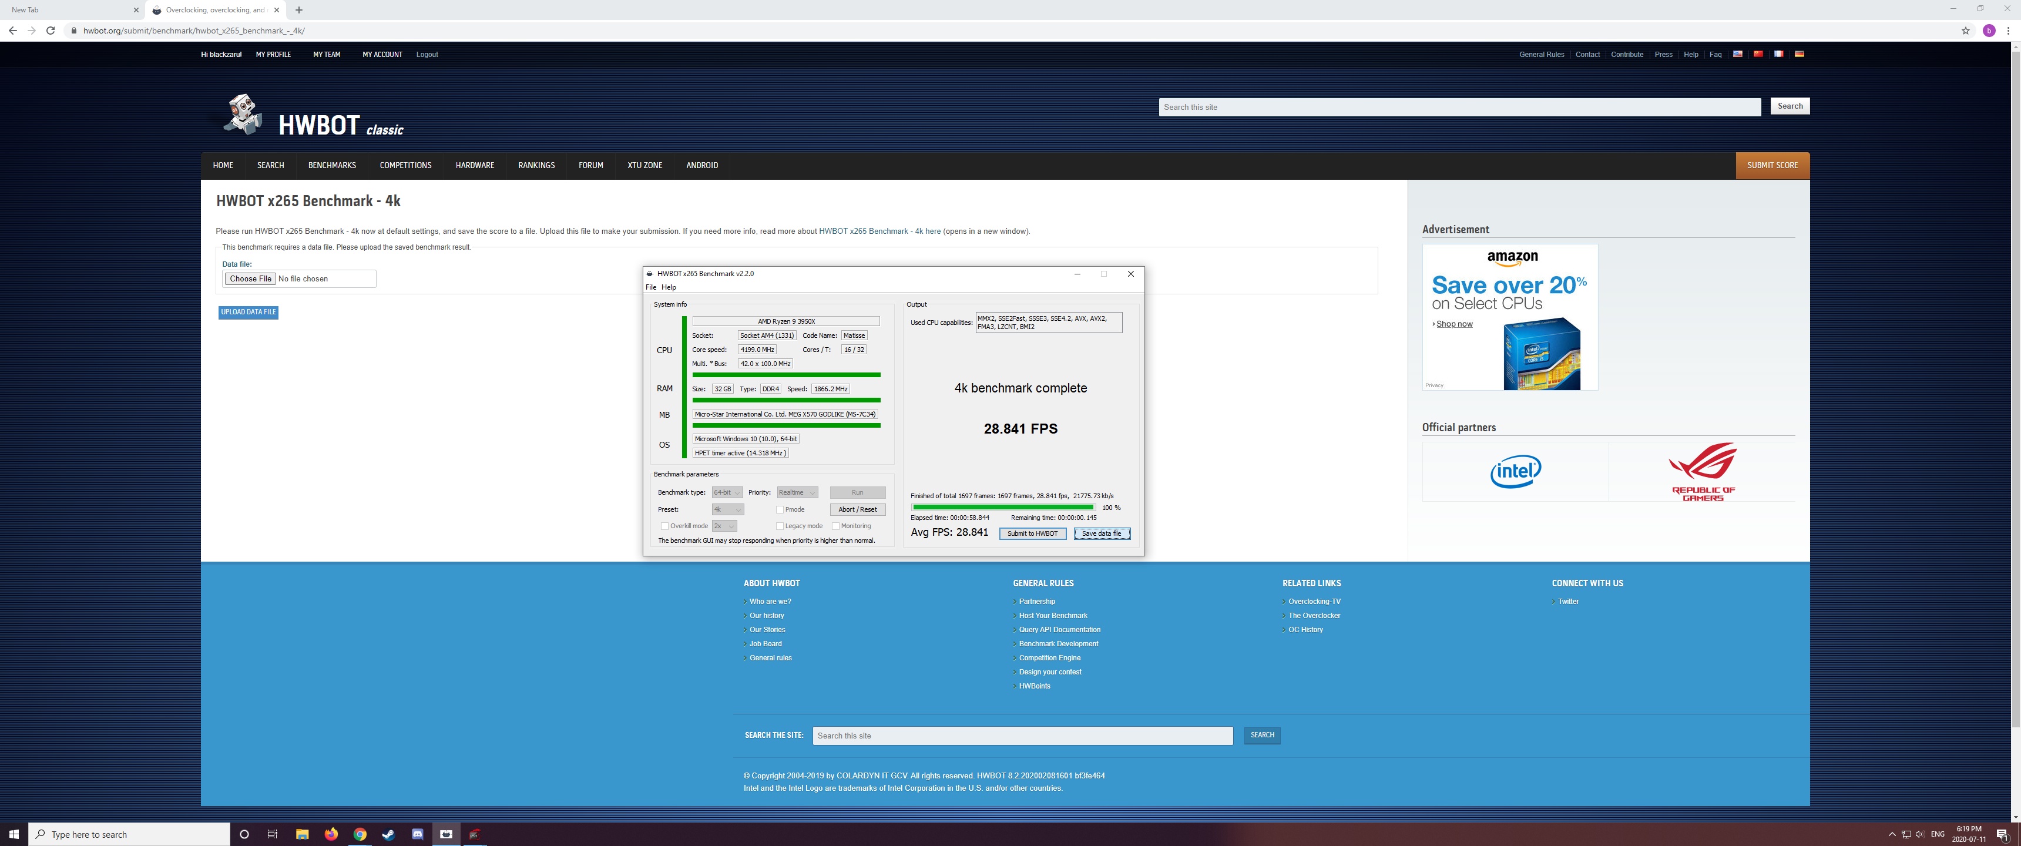Open the Shop now ad link

[1454, 324]
